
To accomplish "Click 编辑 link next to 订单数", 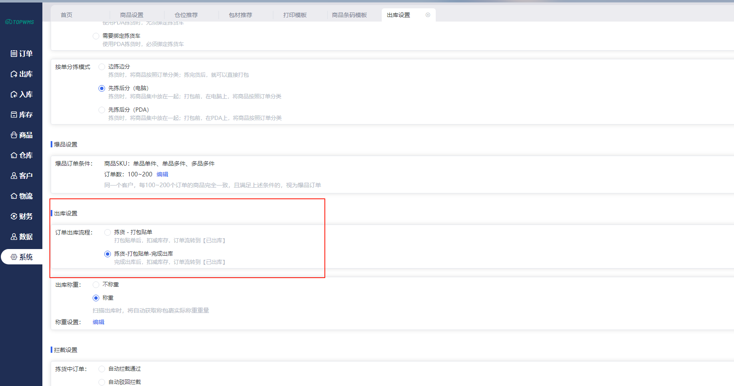I will [x=162, y=174].
